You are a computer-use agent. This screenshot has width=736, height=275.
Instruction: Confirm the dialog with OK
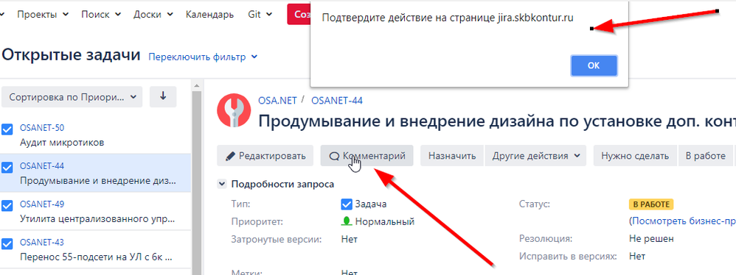tap(594, 66)
